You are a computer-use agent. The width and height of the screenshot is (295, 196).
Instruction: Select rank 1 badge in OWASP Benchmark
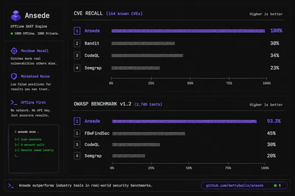pos(77,121)
